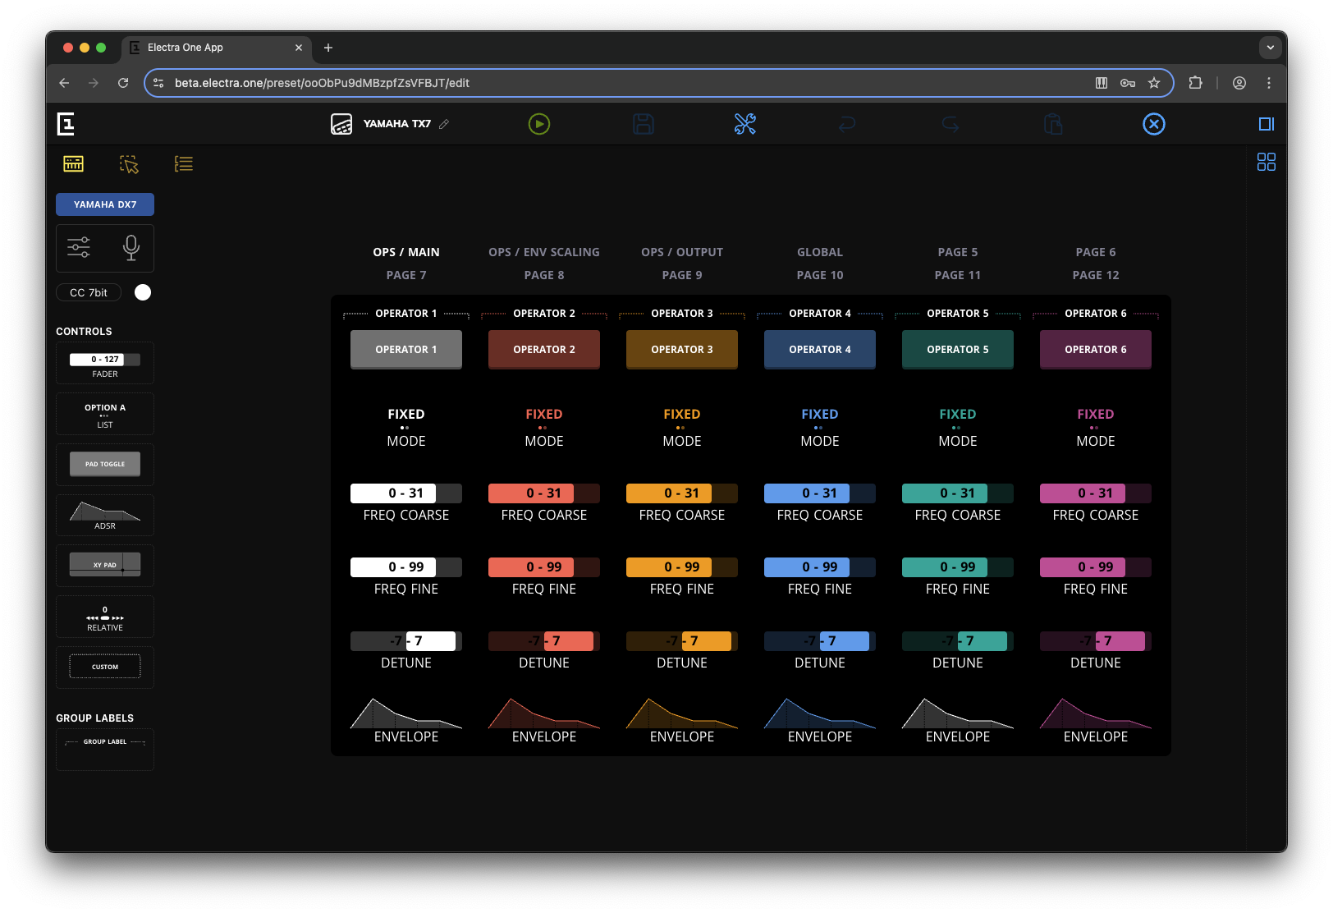Send preset with green play icon
Viewport: 1333px width, 913px height.
point(539,124)
